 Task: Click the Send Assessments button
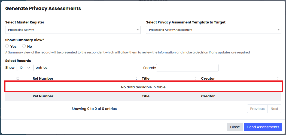[263, 127]
